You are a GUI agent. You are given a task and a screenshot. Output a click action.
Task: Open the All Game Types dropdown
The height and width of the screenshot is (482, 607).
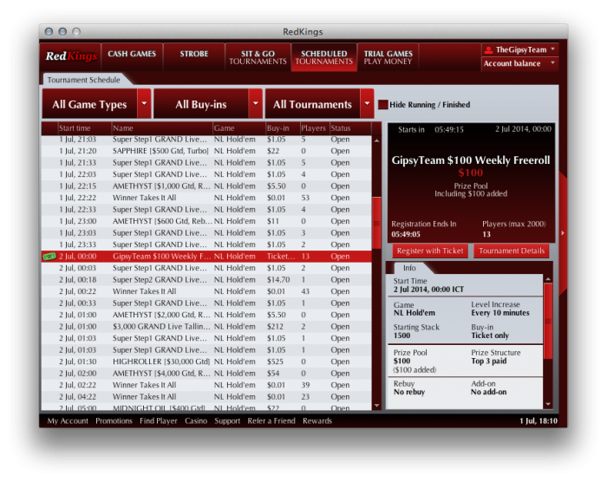pos(96,104)
